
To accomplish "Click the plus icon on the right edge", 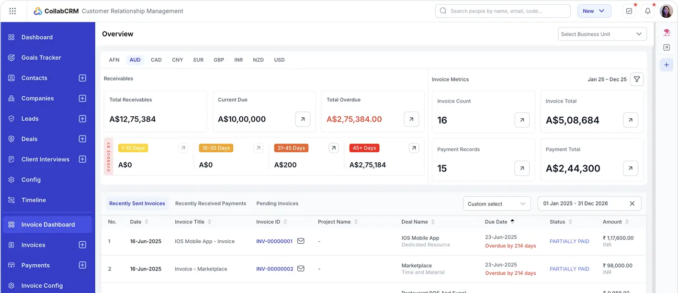I will click(x=666, y=65).
